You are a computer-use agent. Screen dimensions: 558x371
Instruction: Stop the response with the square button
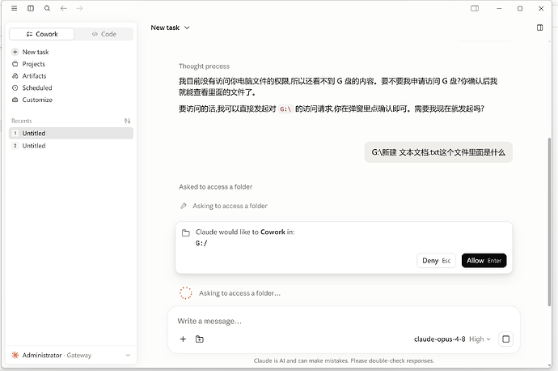[505, 339]
